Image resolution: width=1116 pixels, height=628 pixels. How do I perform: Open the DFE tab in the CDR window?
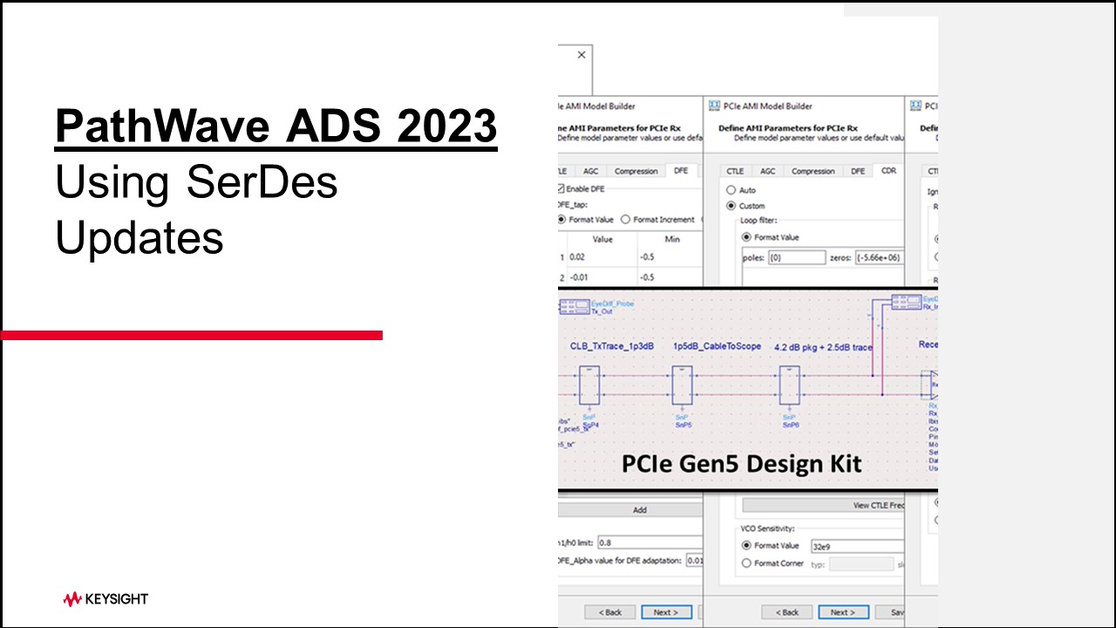(859, 171)
